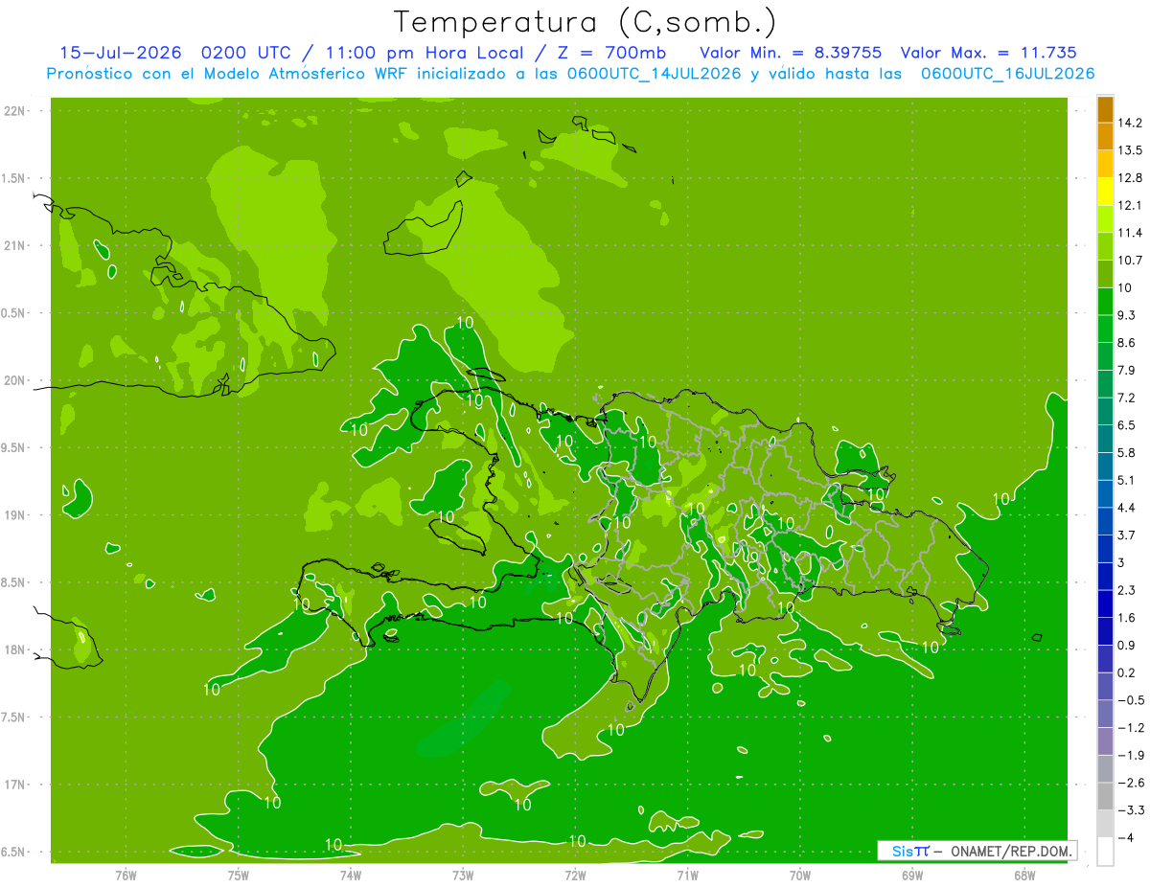Click the '74W' longitude label
1150x888 pixels.
351,876
